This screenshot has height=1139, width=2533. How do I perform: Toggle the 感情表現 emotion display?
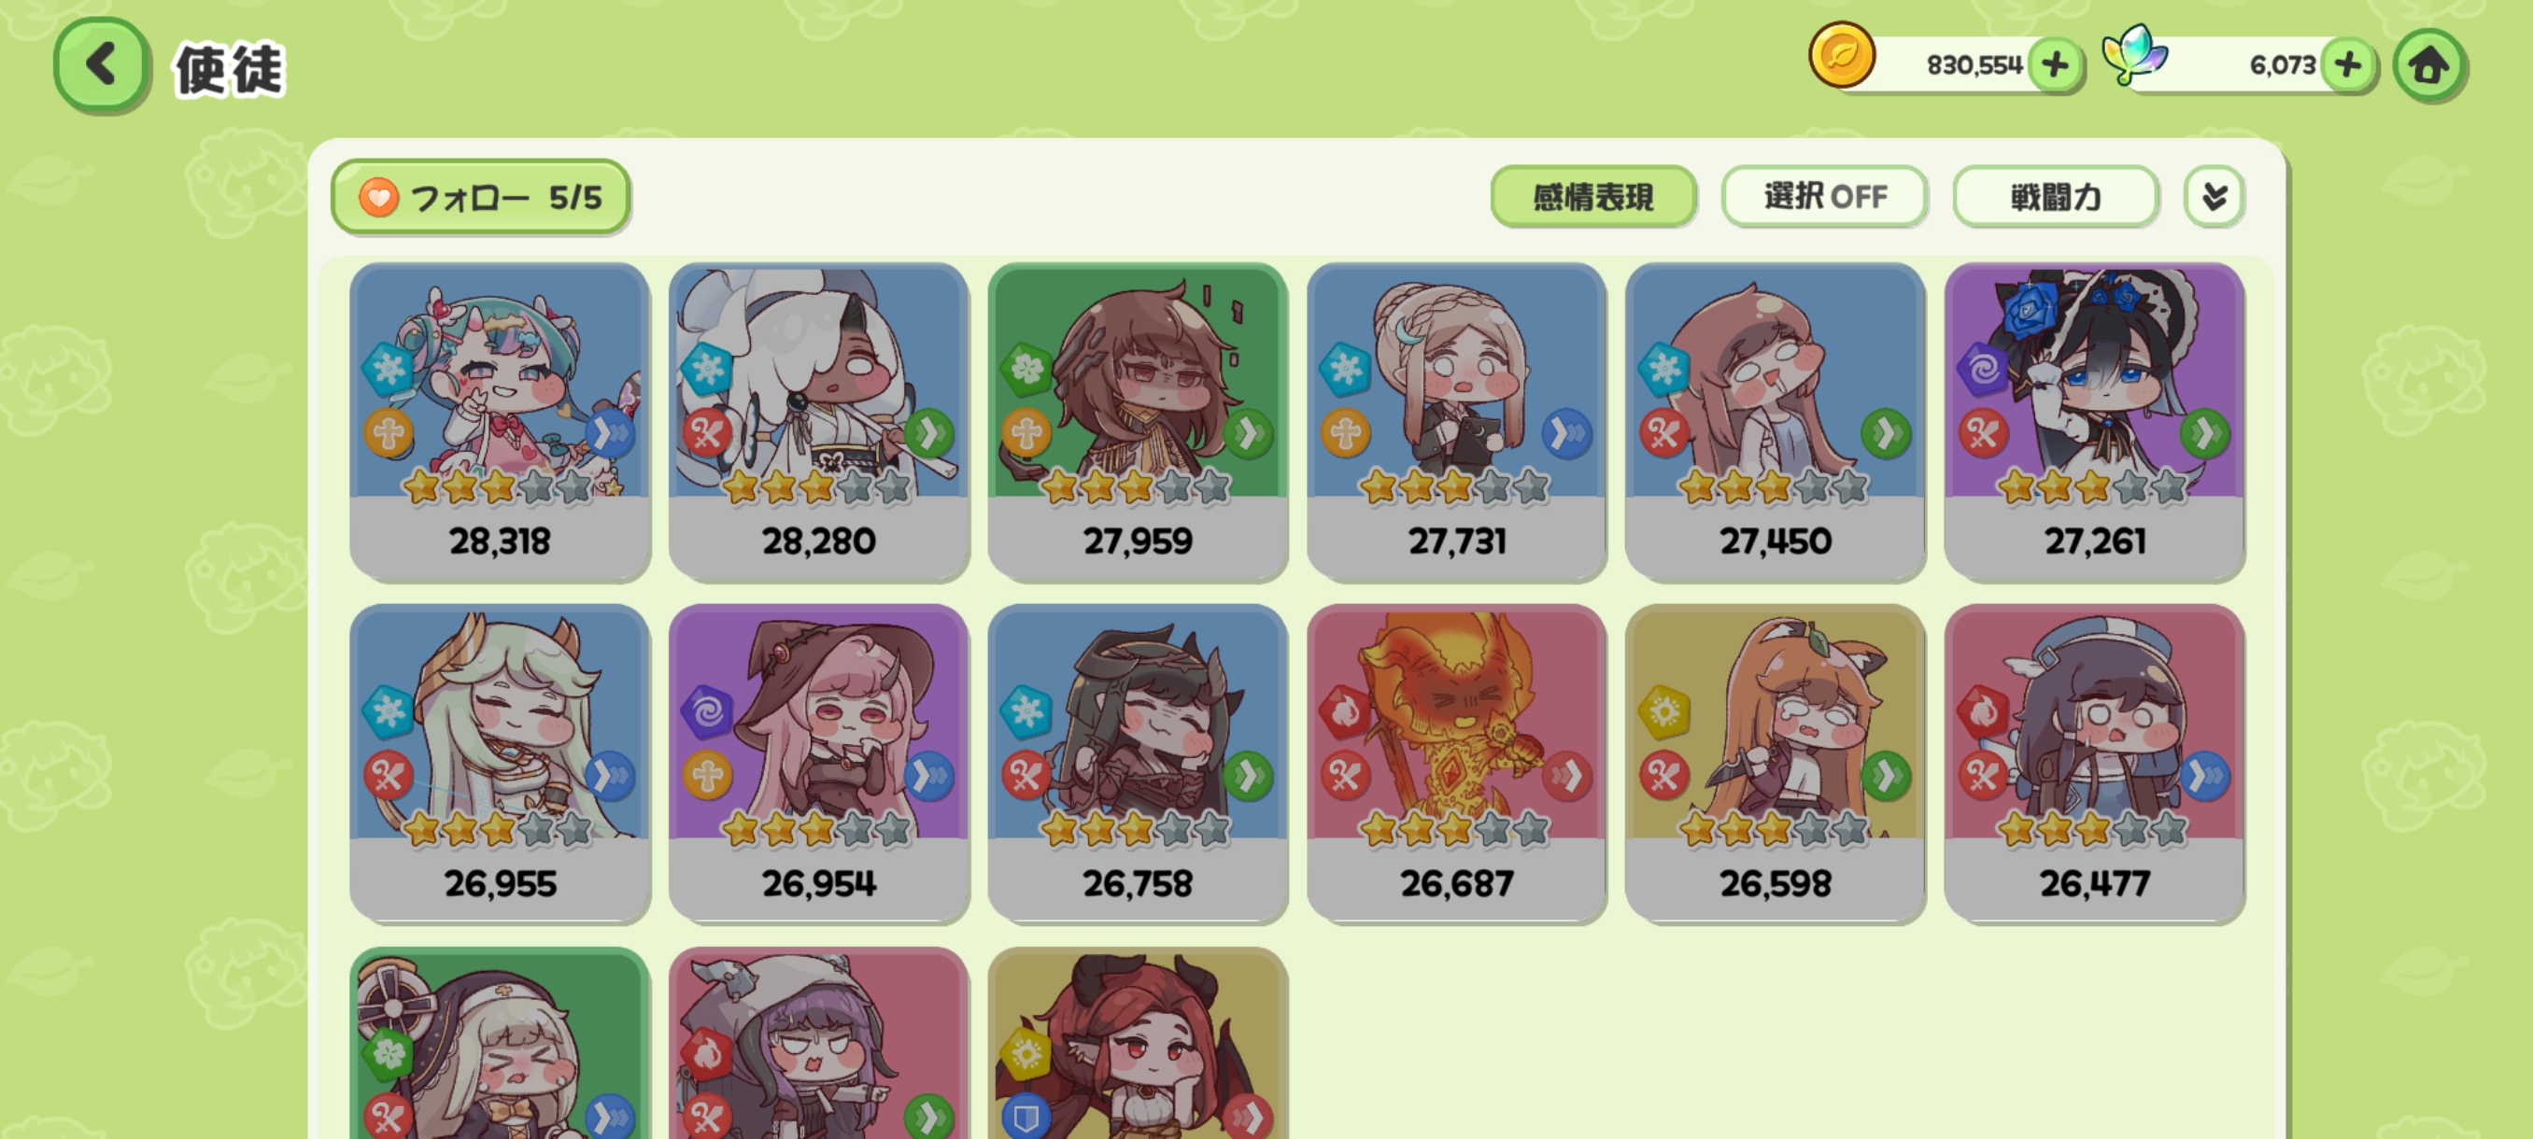click(x=1593, y=197)
